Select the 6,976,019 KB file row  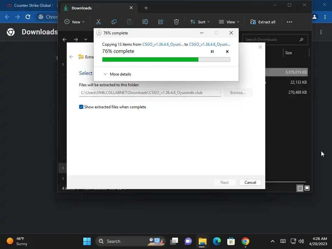(x=286, y=72)
